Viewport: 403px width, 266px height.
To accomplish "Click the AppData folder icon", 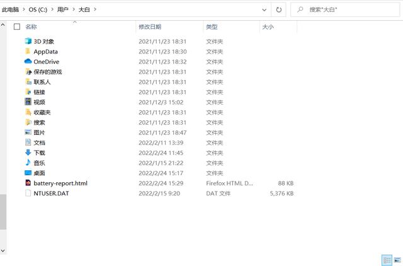I will pos(28,51).
